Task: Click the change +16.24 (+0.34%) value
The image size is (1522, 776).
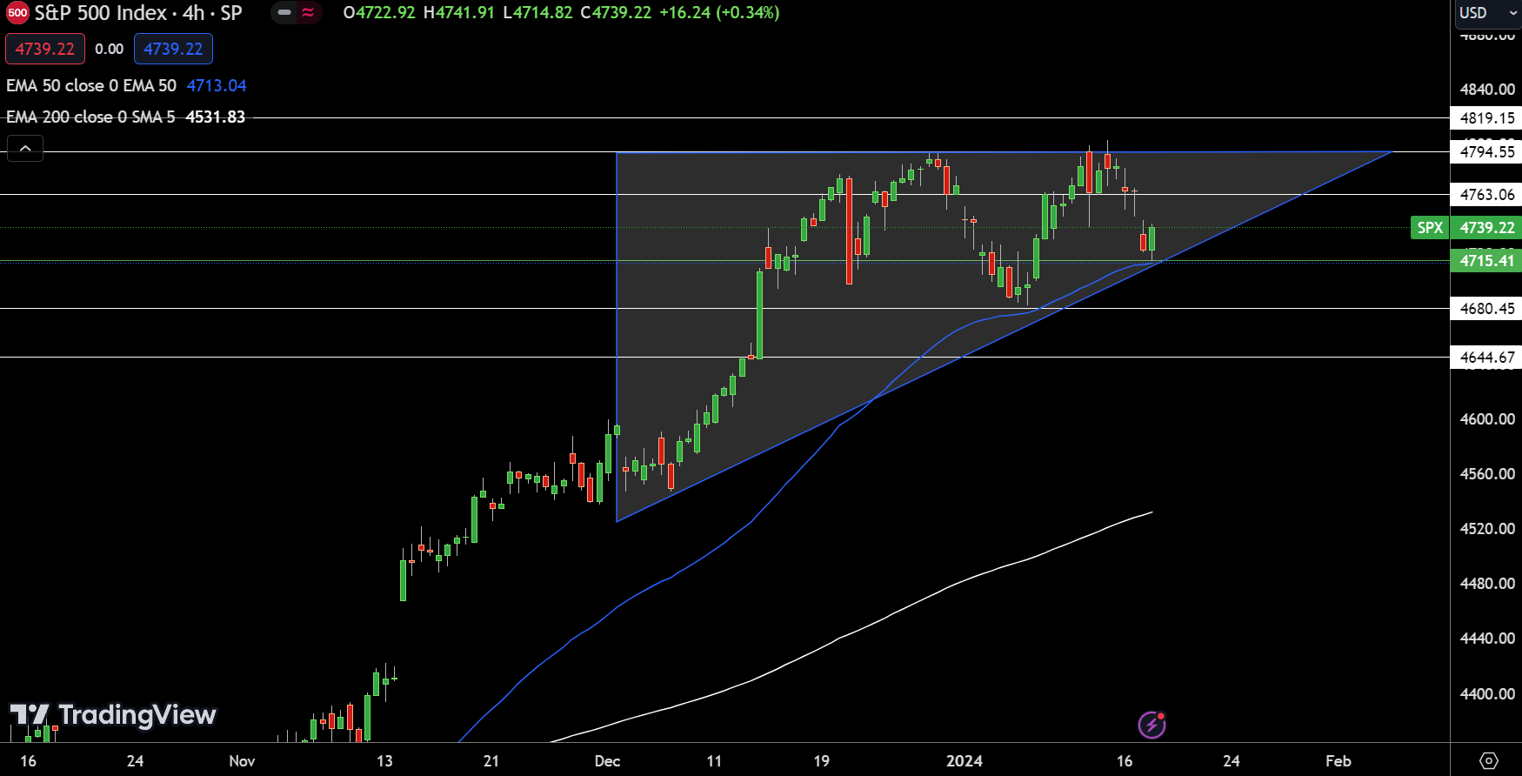Action: 718,13
